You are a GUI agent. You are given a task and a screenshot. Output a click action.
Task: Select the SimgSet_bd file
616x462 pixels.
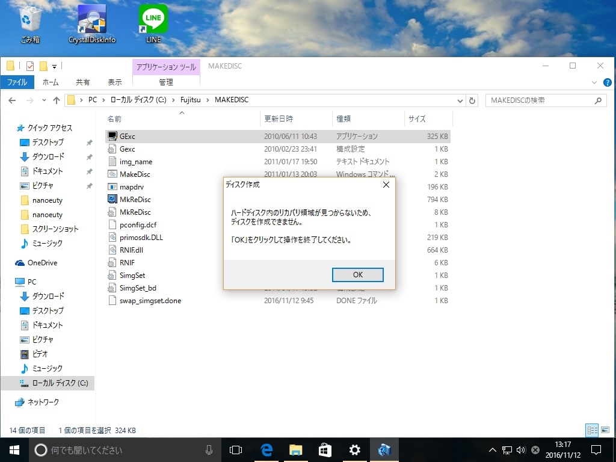[165, 288]
